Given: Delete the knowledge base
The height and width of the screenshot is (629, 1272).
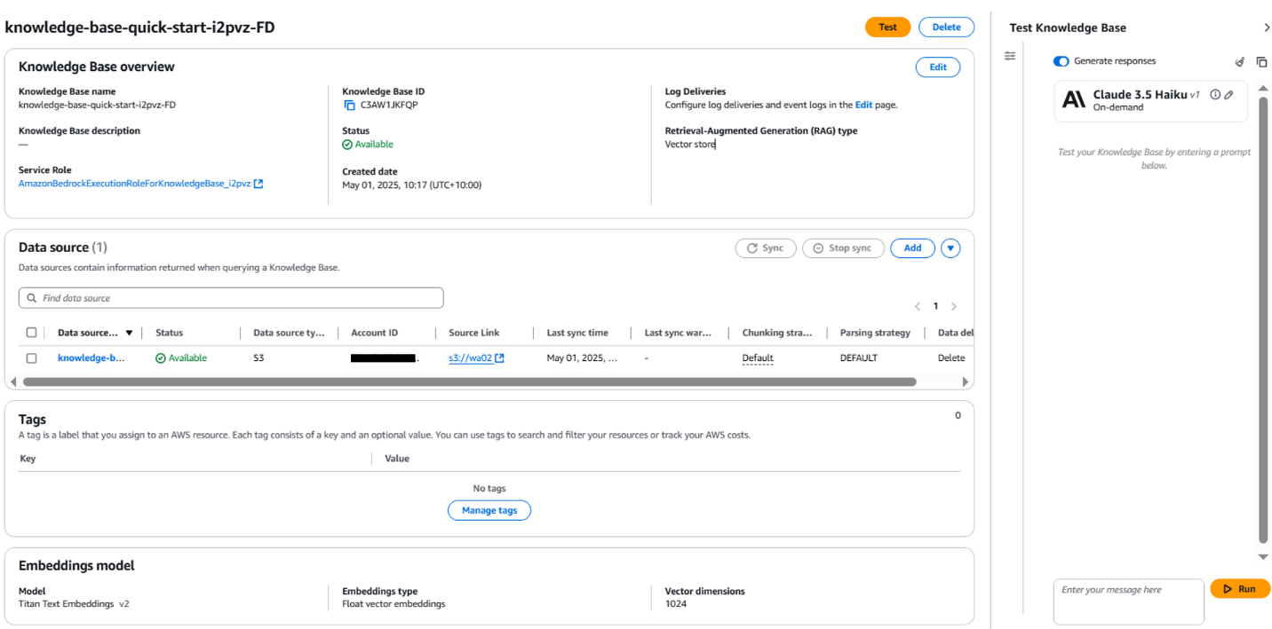Looking at the screenshot, I should [x=946, y=28].
